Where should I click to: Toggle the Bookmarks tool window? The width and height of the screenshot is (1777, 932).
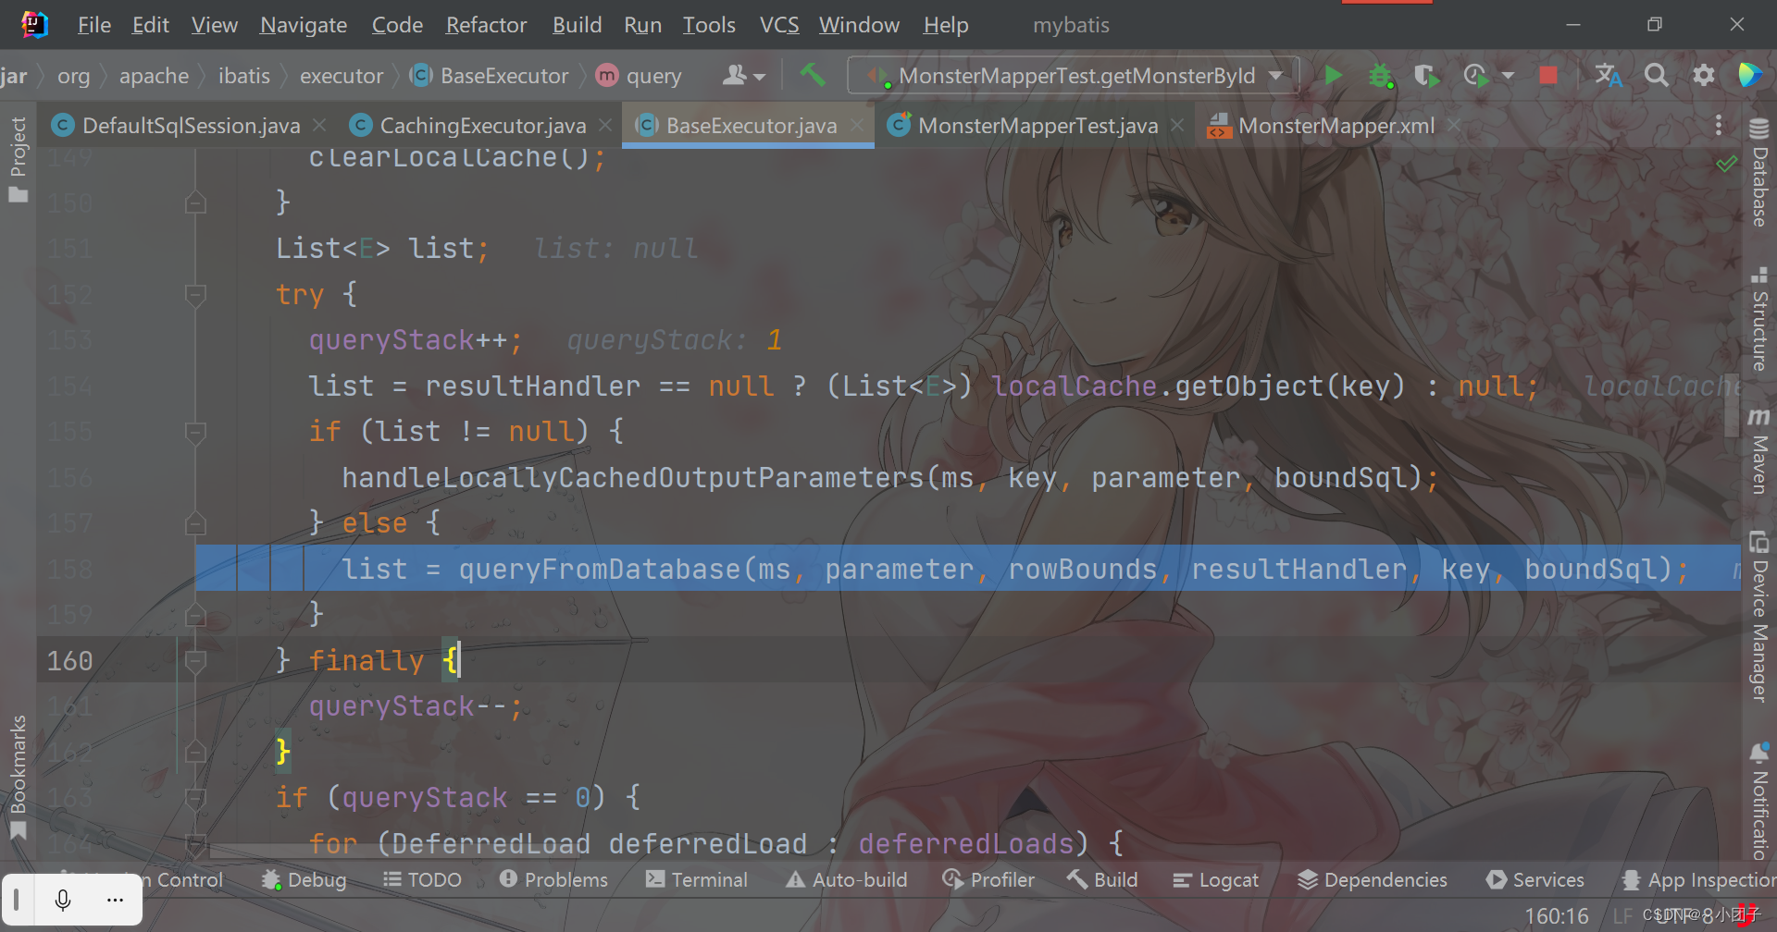18,777
